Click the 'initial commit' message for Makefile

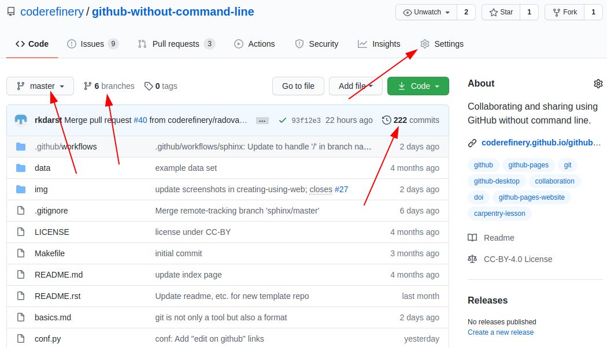179,253
